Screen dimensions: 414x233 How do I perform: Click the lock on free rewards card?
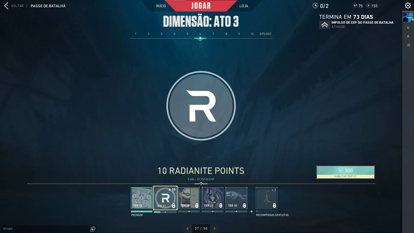point(274,206)
